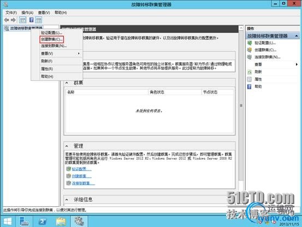302x227 pixels.
Task: Click Failover Cluster Manager taskbar icon
Action: 79,222
